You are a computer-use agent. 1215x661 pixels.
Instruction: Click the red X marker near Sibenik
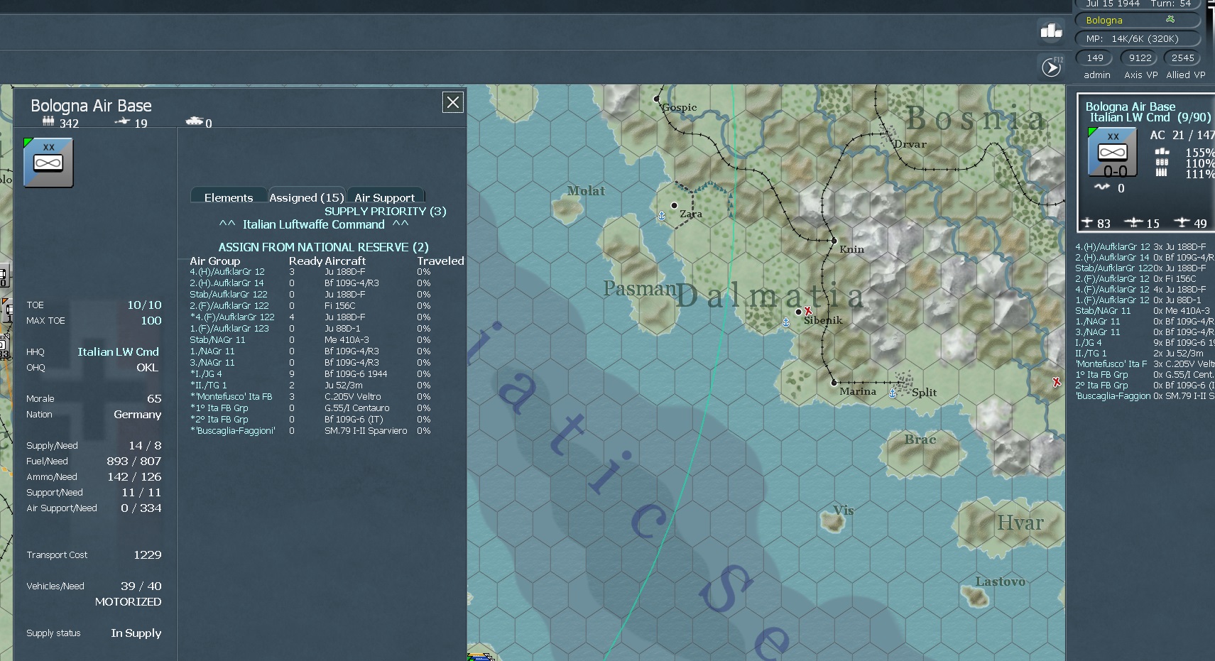coord(807,311)
